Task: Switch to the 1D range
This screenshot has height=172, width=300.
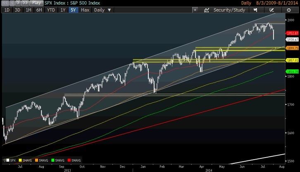Action: point(7,10)
